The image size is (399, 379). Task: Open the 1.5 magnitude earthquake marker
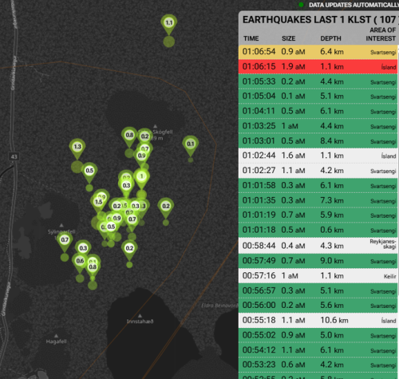[x=98, y=202]
